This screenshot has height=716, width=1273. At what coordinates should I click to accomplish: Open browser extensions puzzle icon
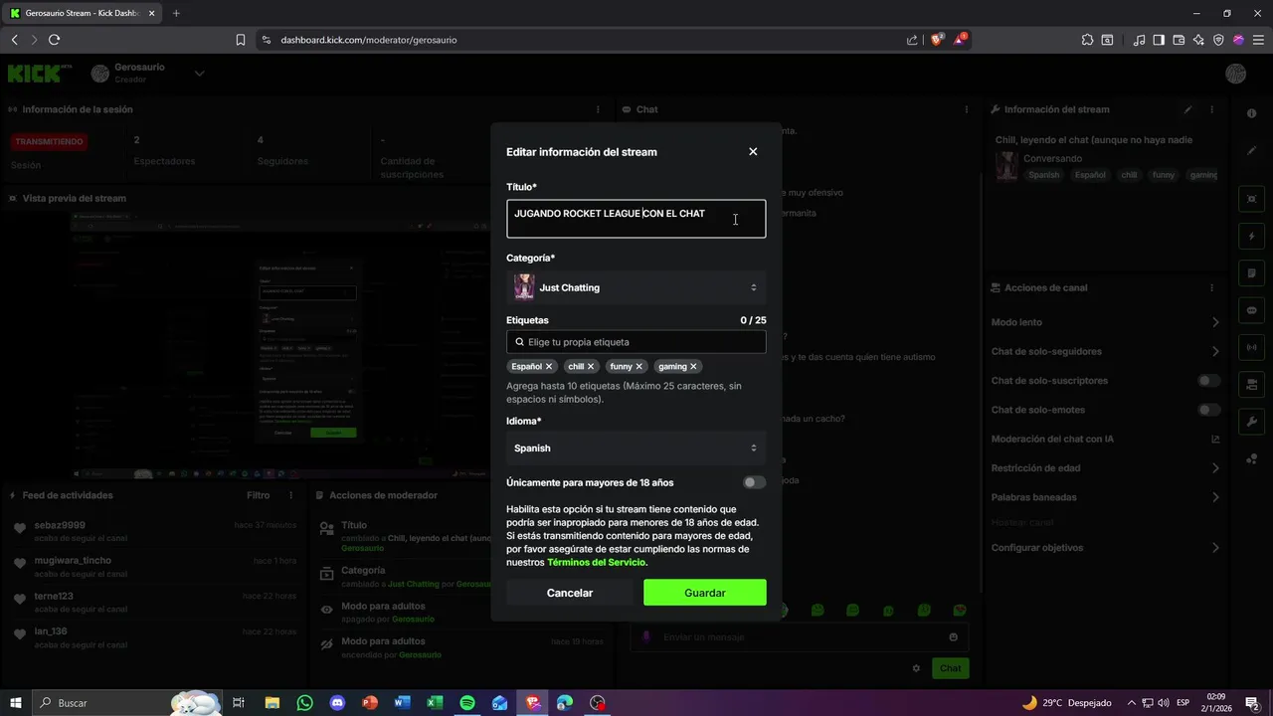tap(1087, 40)
